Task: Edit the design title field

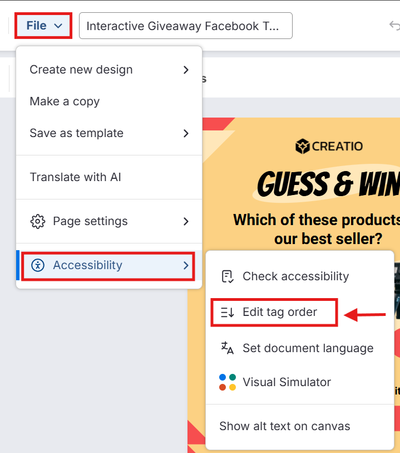Action: pyautogui.click(x=185, y=26)
